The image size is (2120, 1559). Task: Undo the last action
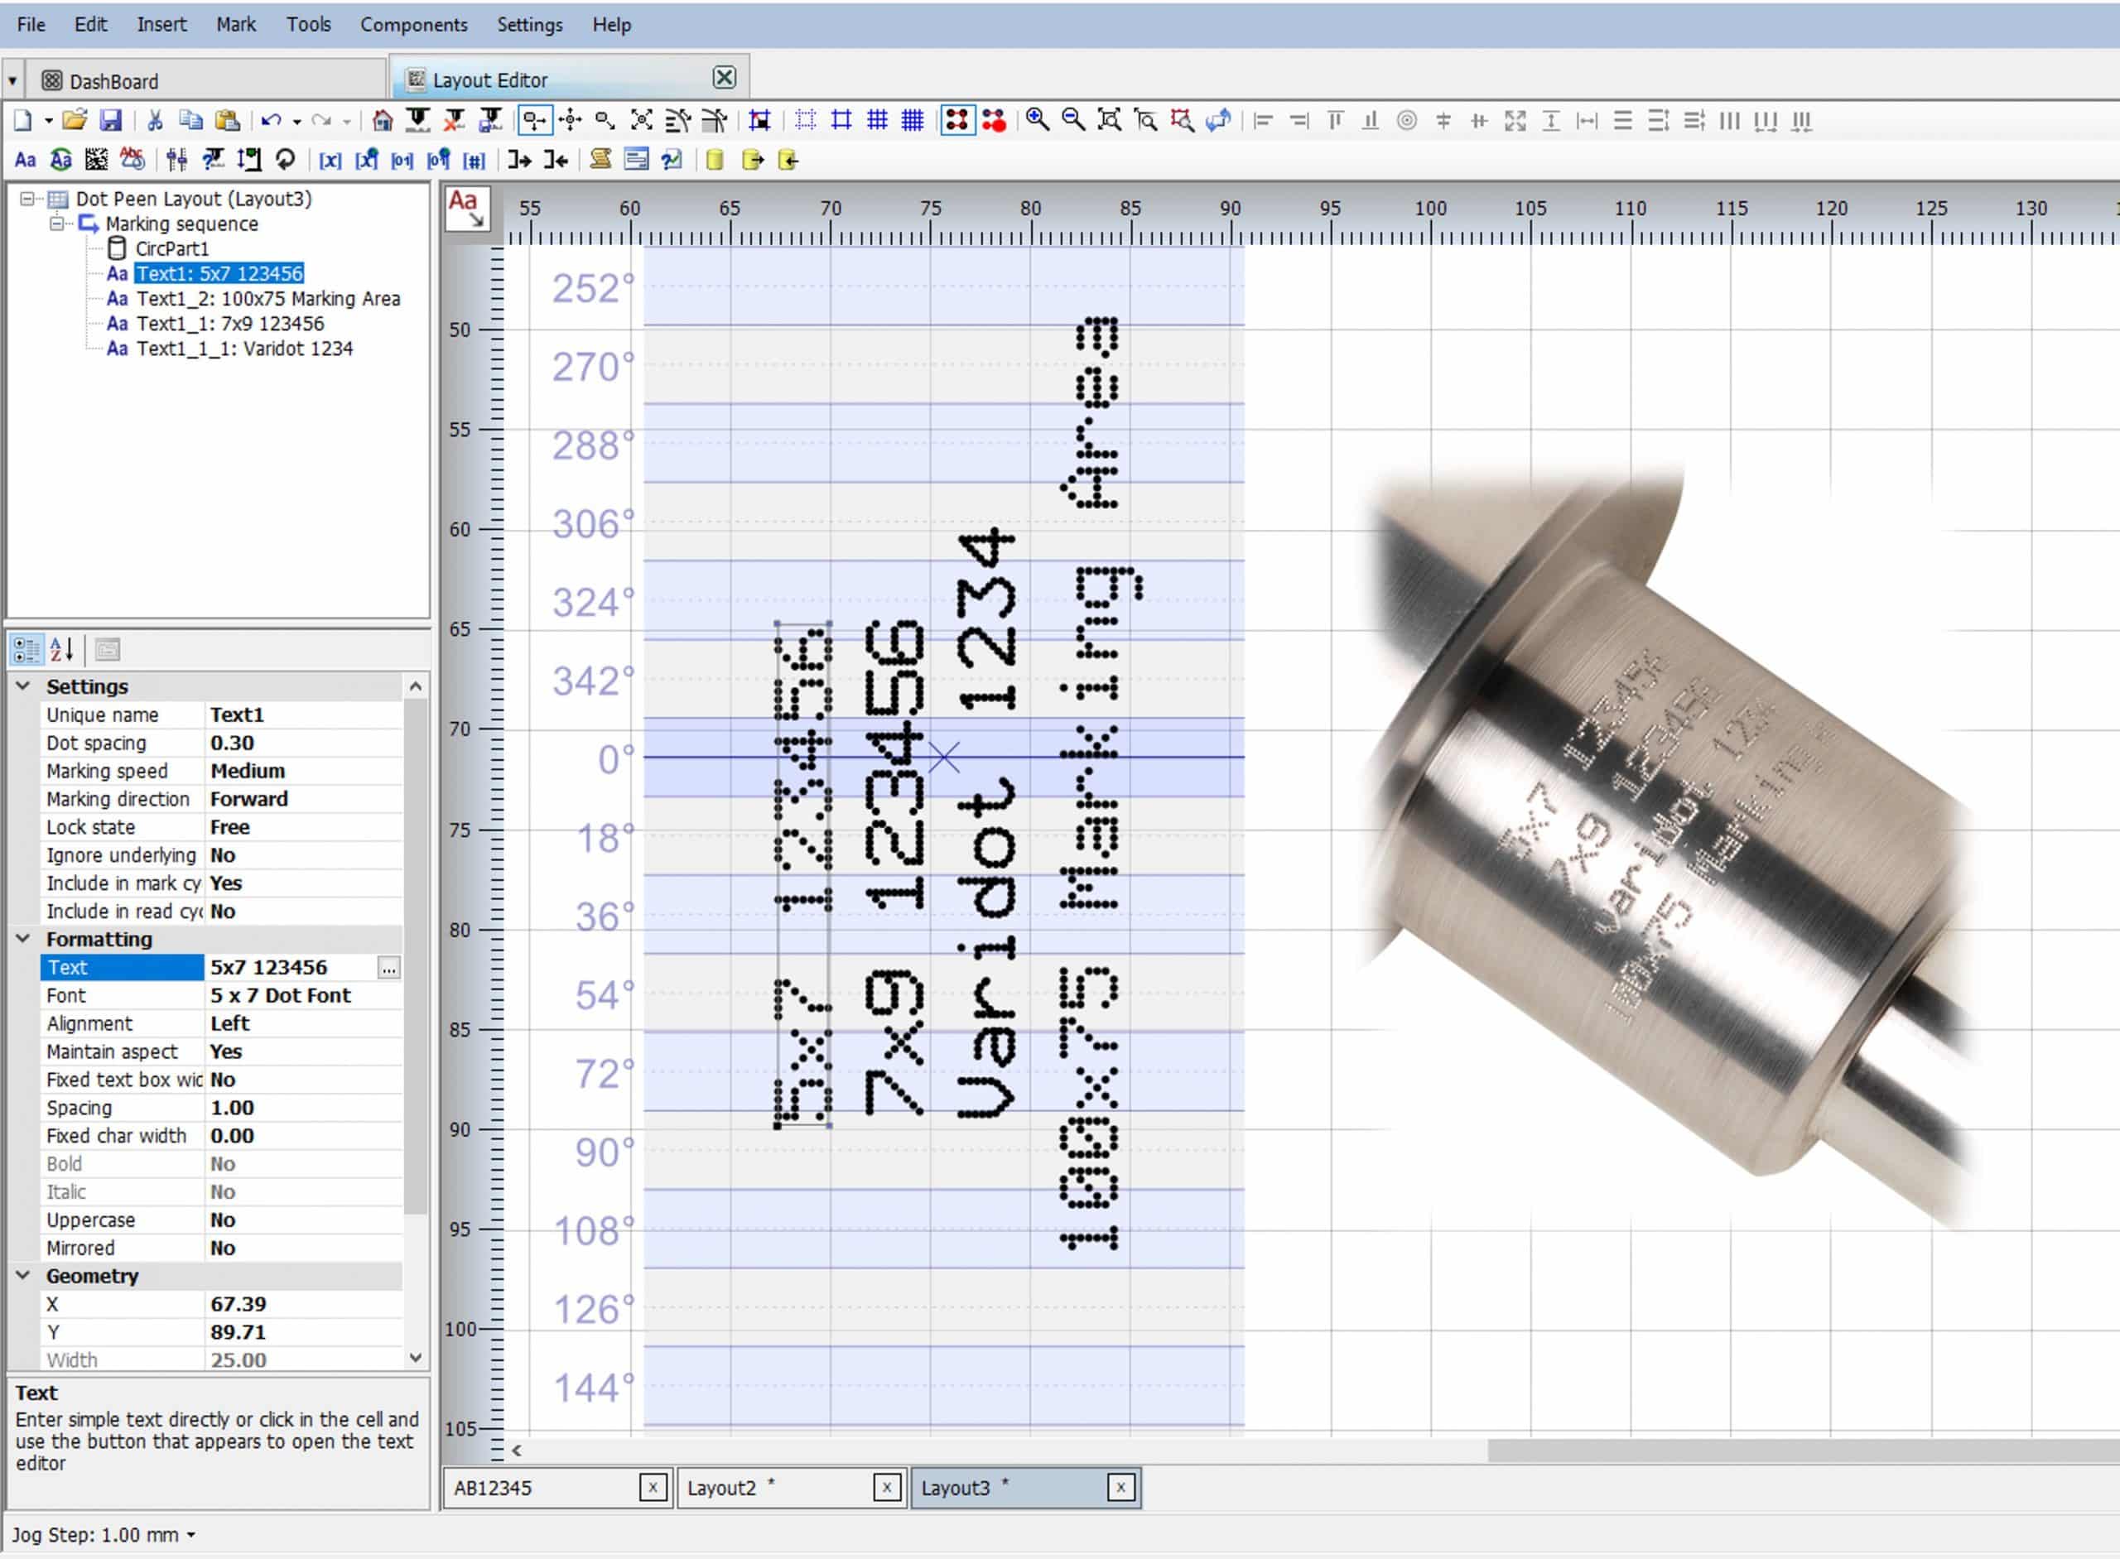(272, 120)
